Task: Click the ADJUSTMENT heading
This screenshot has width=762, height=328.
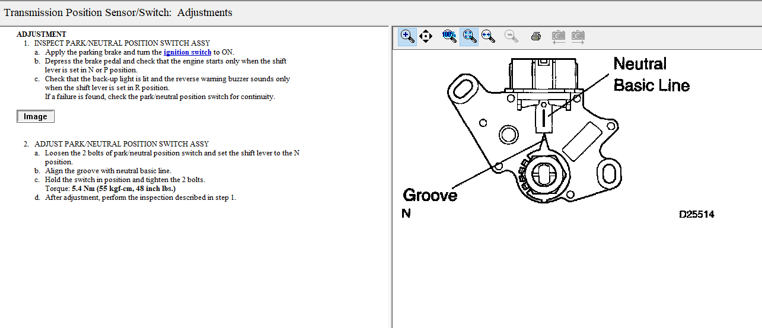Action: [42, 34]
